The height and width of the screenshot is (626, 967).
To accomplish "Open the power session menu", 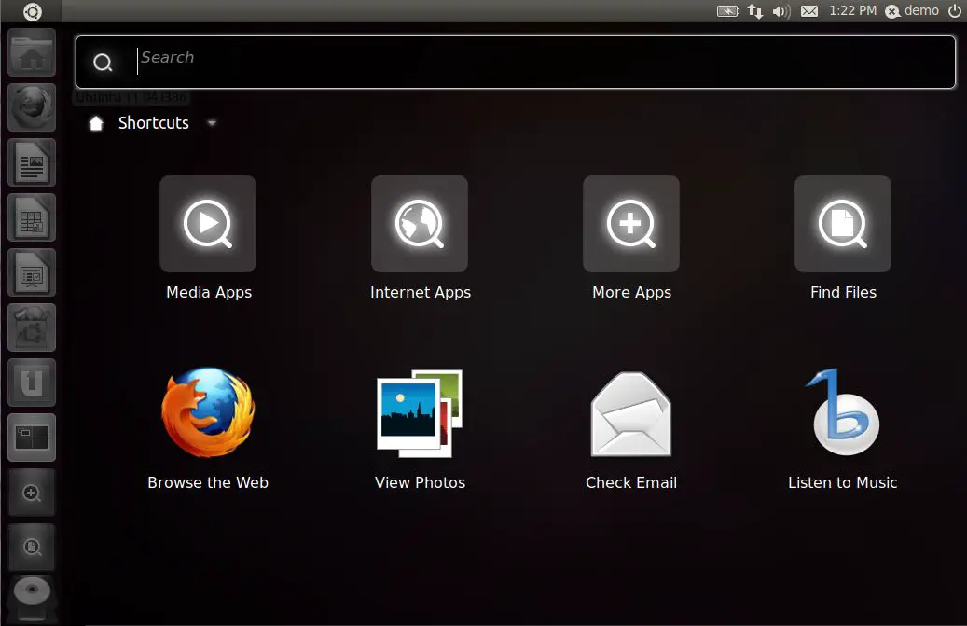I will click(954, 11).
